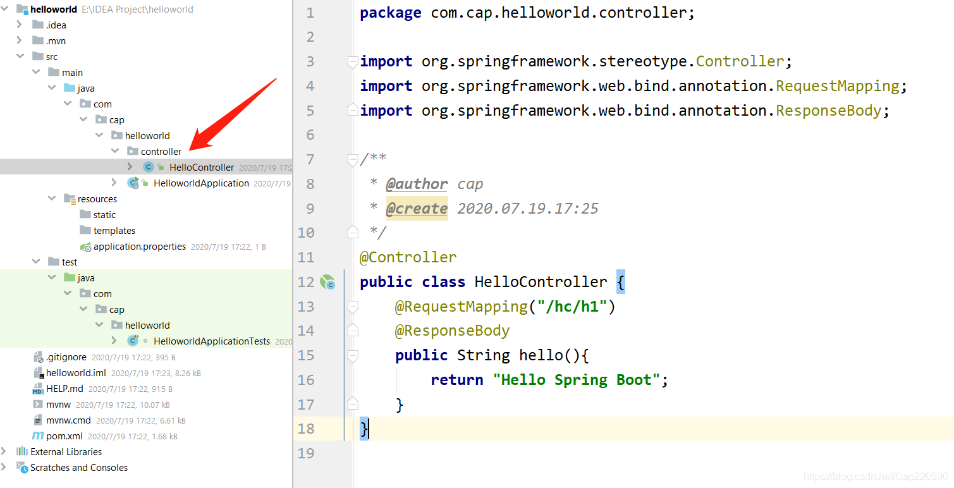Click the src folder icon
The width and height of the screenshot is (954, 488).
[38, 57]
